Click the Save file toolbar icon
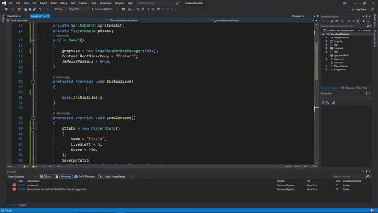Screen dimensions: 378x213 pyautogui.click(x=30, y=9)
